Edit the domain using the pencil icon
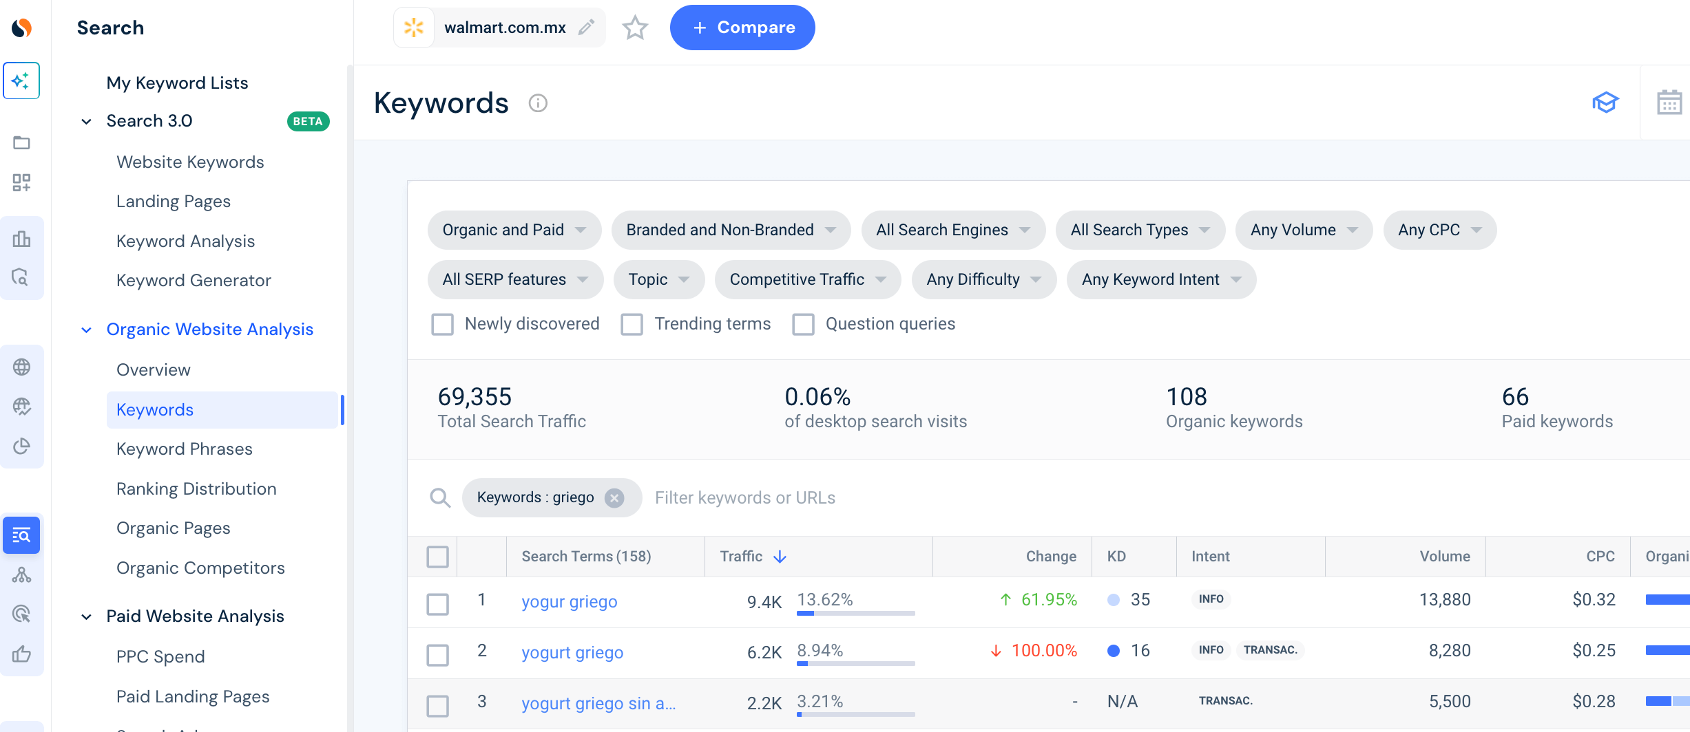The width and height of the screenshot is (1690, 732). coord(586,28)
